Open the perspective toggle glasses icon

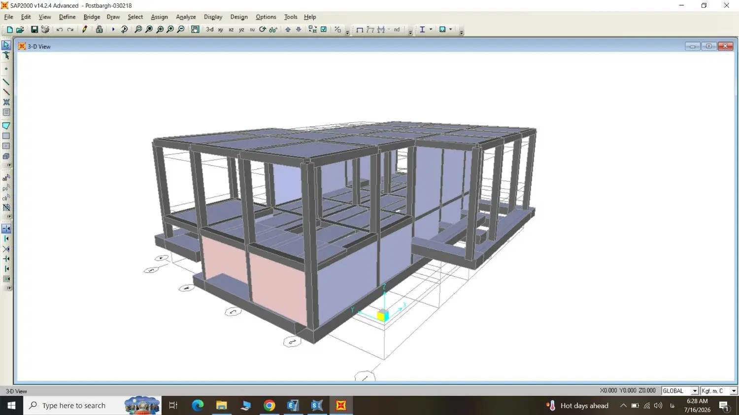tap(273, 30)
